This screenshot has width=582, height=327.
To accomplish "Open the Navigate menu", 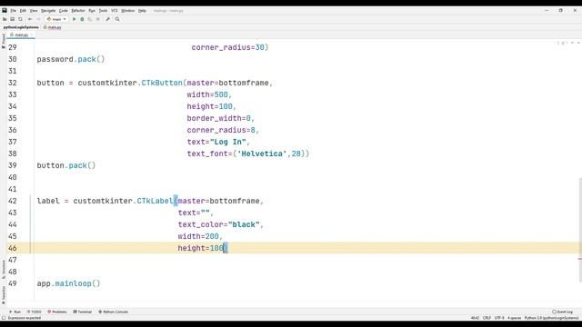I will click(x=48, y=11).
